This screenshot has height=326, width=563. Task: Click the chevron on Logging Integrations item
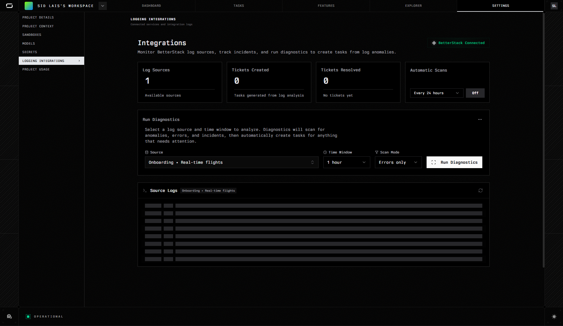pos(79,61)
